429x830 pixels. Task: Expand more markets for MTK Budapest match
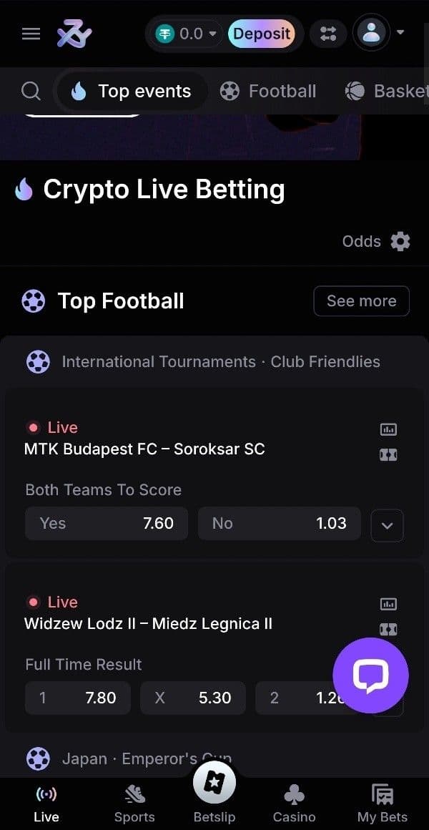[387, 525]
